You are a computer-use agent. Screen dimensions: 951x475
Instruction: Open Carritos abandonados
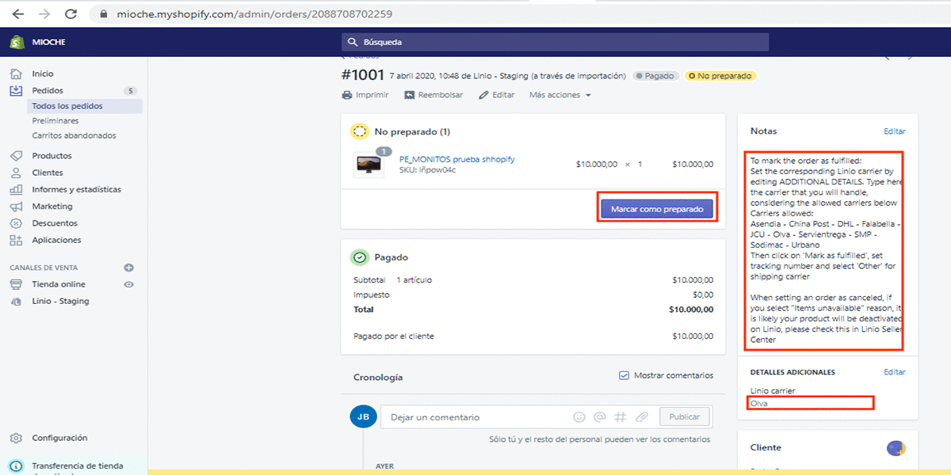pos(74,135)
